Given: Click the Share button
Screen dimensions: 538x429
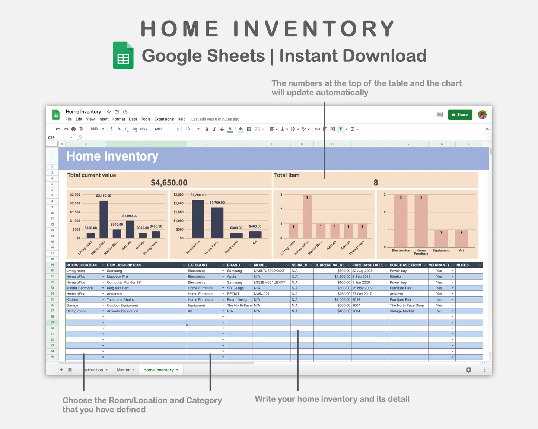Looking at the screenshot, I should coord(460,114).
